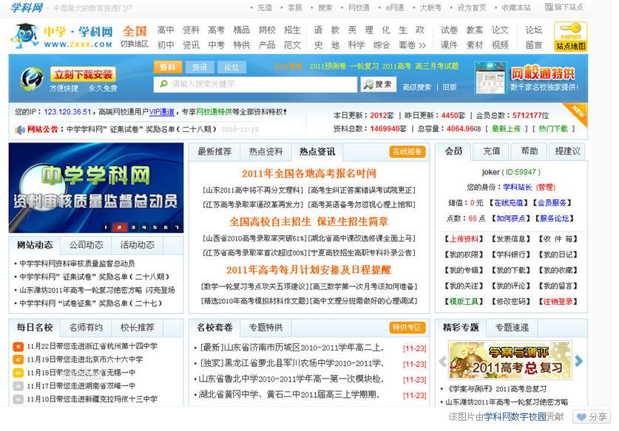Viewport: 619px width, 431px height.
Task: Click the orange 特供专区 button
Action: 407,328
